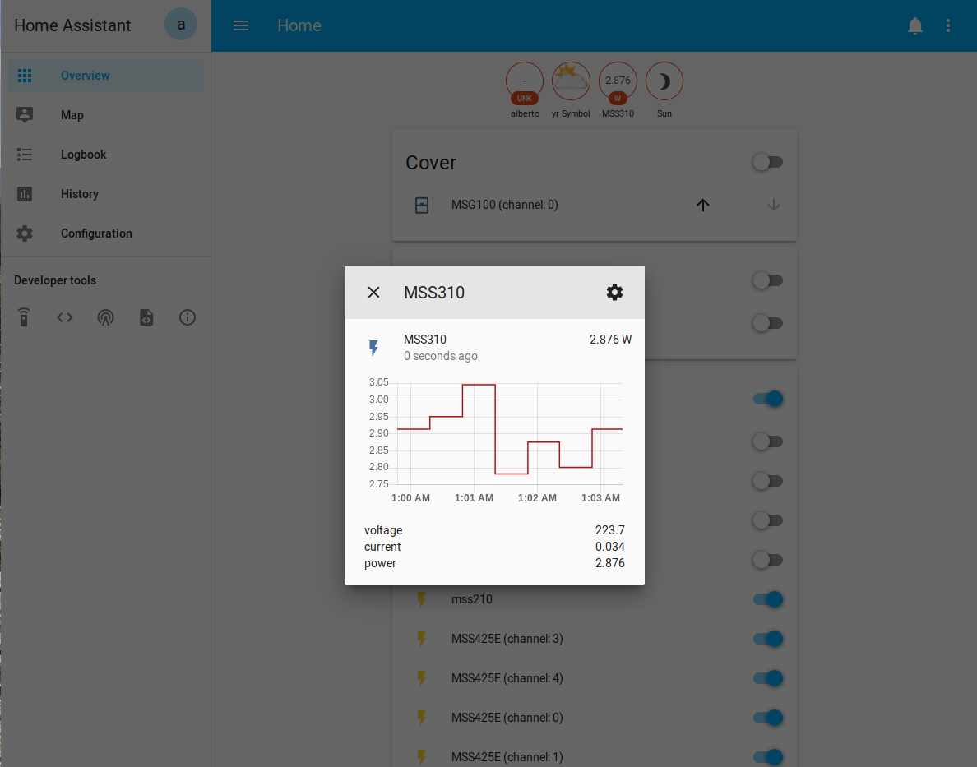The image size is (977, 767).
Task: Select Overview in the sidebar
Action: click(106, 76)
